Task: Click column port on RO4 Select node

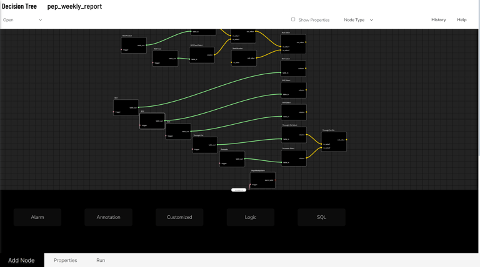Action: 306,112
